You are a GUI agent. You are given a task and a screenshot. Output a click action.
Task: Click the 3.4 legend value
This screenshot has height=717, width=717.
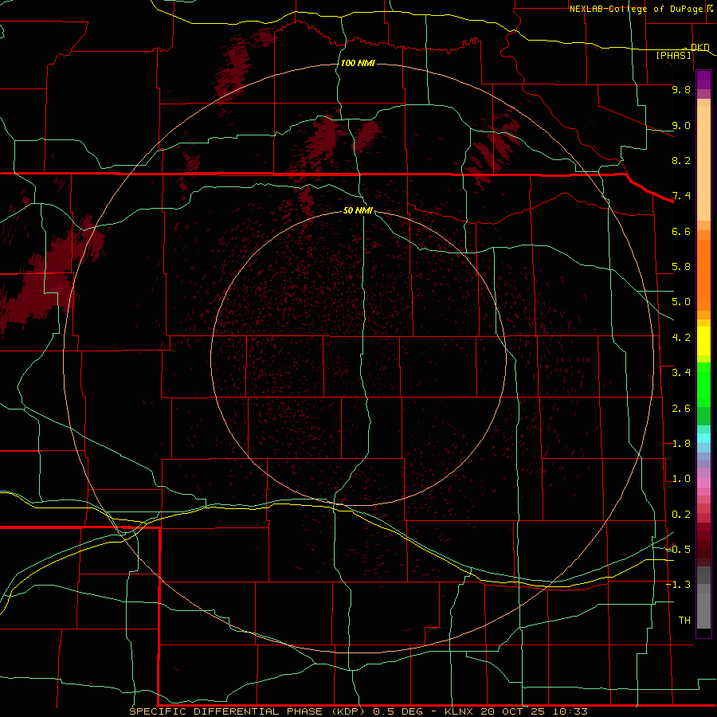click(681, 373)
